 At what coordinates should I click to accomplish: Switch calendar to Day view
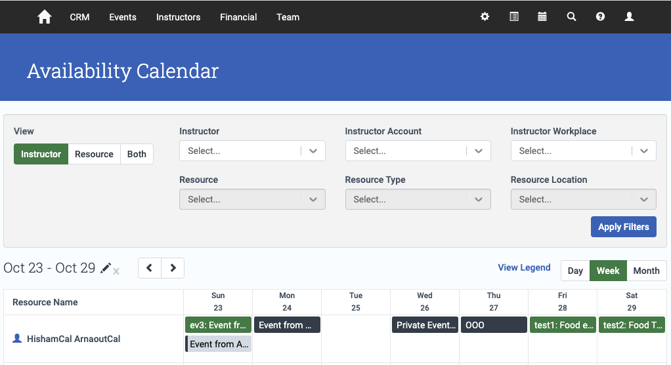(x=575, y=271)
